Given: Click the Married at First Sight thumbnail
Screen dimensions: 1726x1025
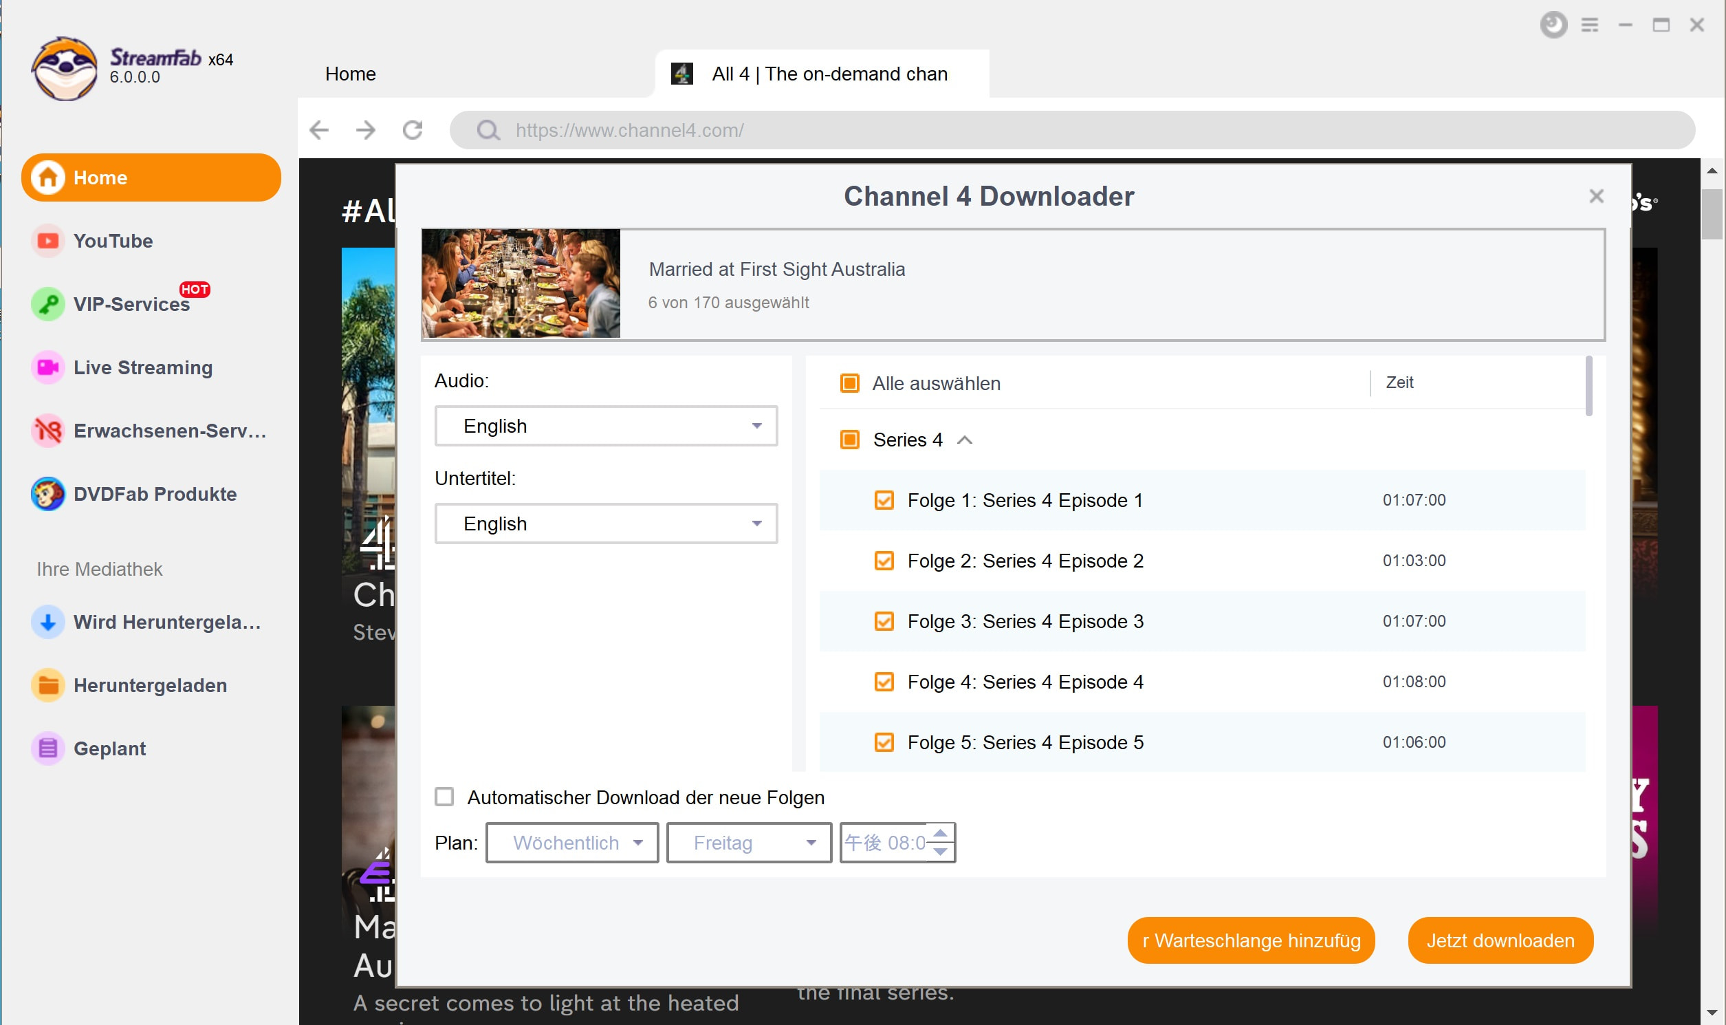Looking at the screenshot, I should [521, 284].
